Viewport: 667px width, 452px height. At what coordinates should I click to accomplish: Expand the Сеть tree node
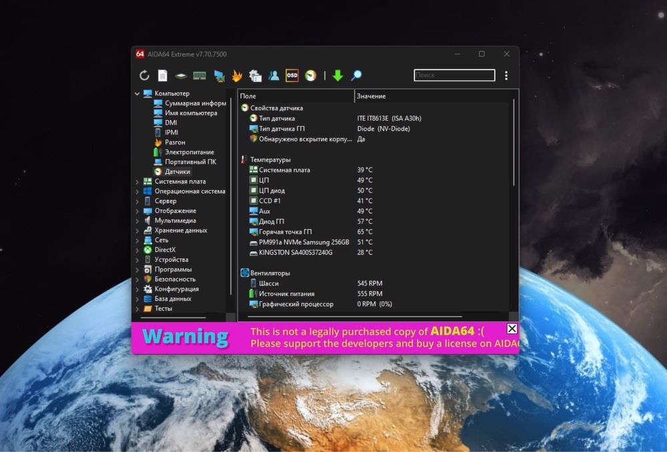click(137, 240)
